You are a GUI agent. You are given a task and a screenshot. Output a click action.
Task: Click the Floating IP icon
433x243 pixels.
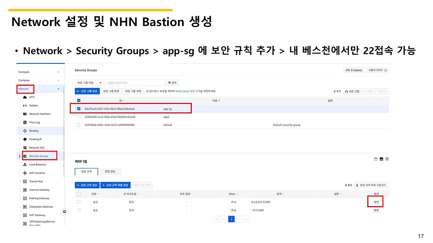pos(25,139)
